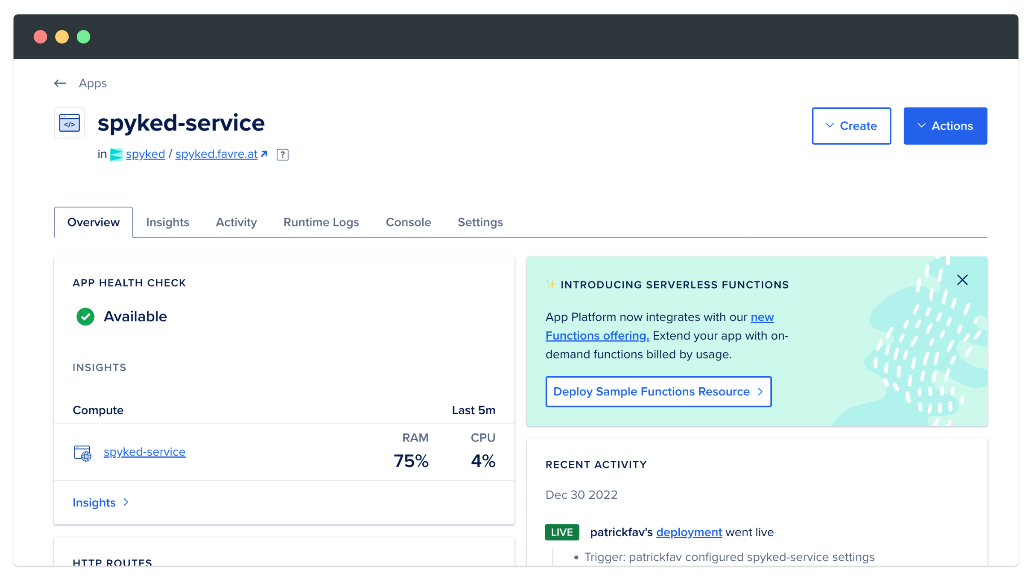
Task: Click Deploy Sample Functions Resource button
Action: click(658, 392)
